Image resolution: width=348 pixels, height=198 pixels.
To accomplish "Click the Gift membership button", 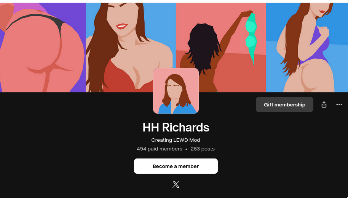I will point(284,105).
